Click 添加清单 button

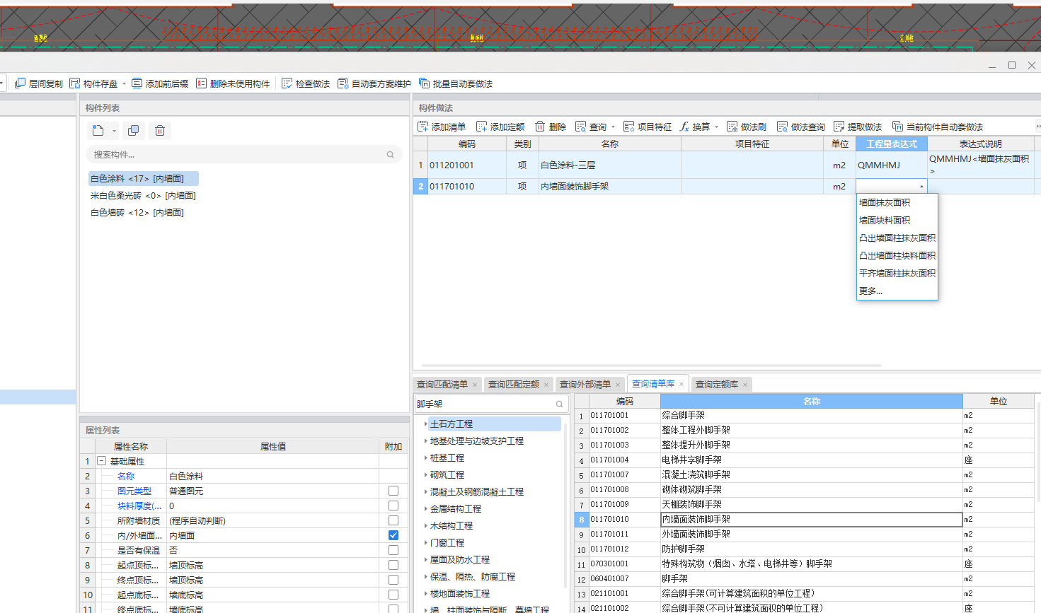click(442, 127)
